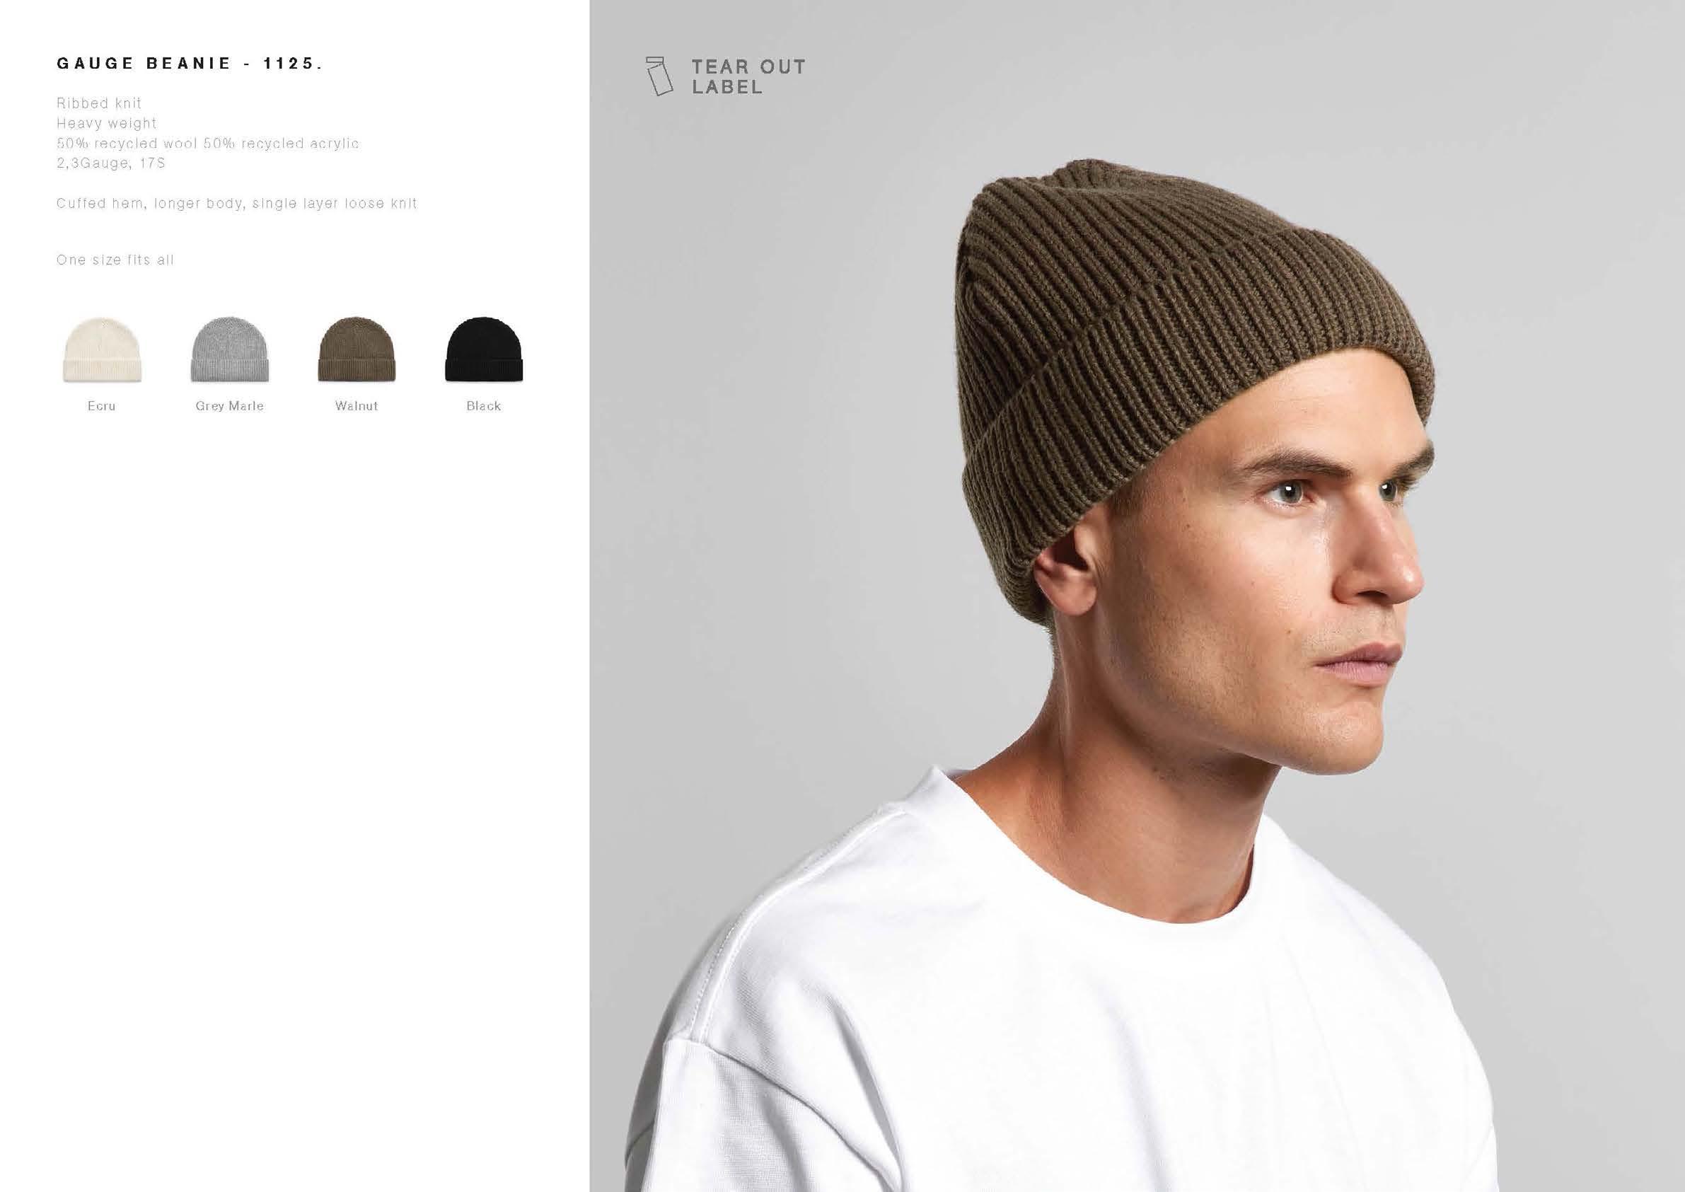
Task: Click the '2,3Gauge, 17S' specification text
Action: pyautogui.click(x=111, y=163)
